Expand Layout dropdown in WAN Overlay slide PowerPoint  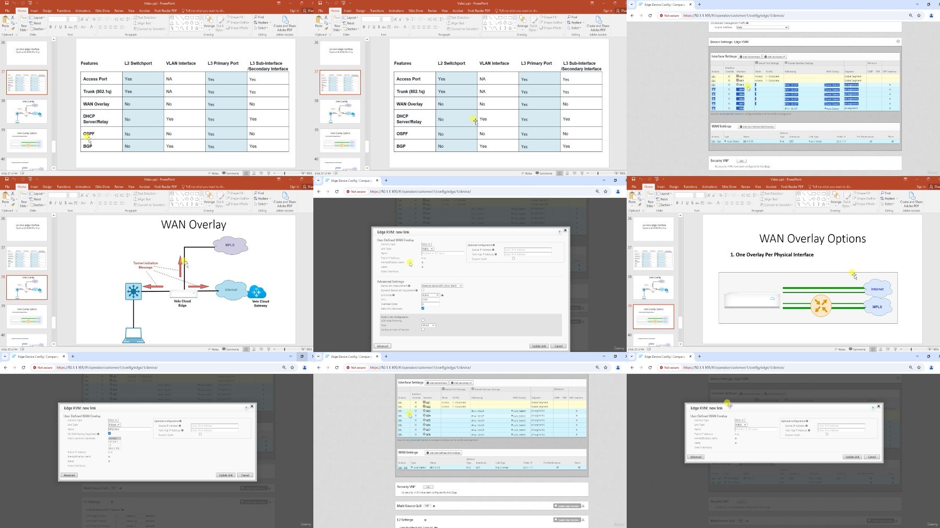tap(37, 193)
